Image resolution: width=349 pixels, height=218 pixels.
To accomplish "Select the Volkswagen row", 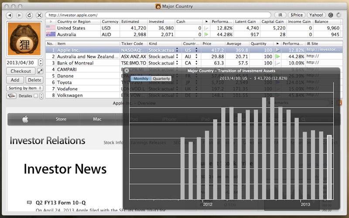I will [194, 95].
